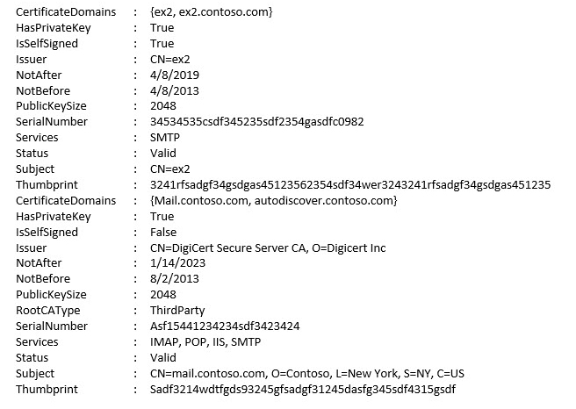576x409 pixels.
Task: Click the RootCAType property label
Action: [x=47, y=310]
